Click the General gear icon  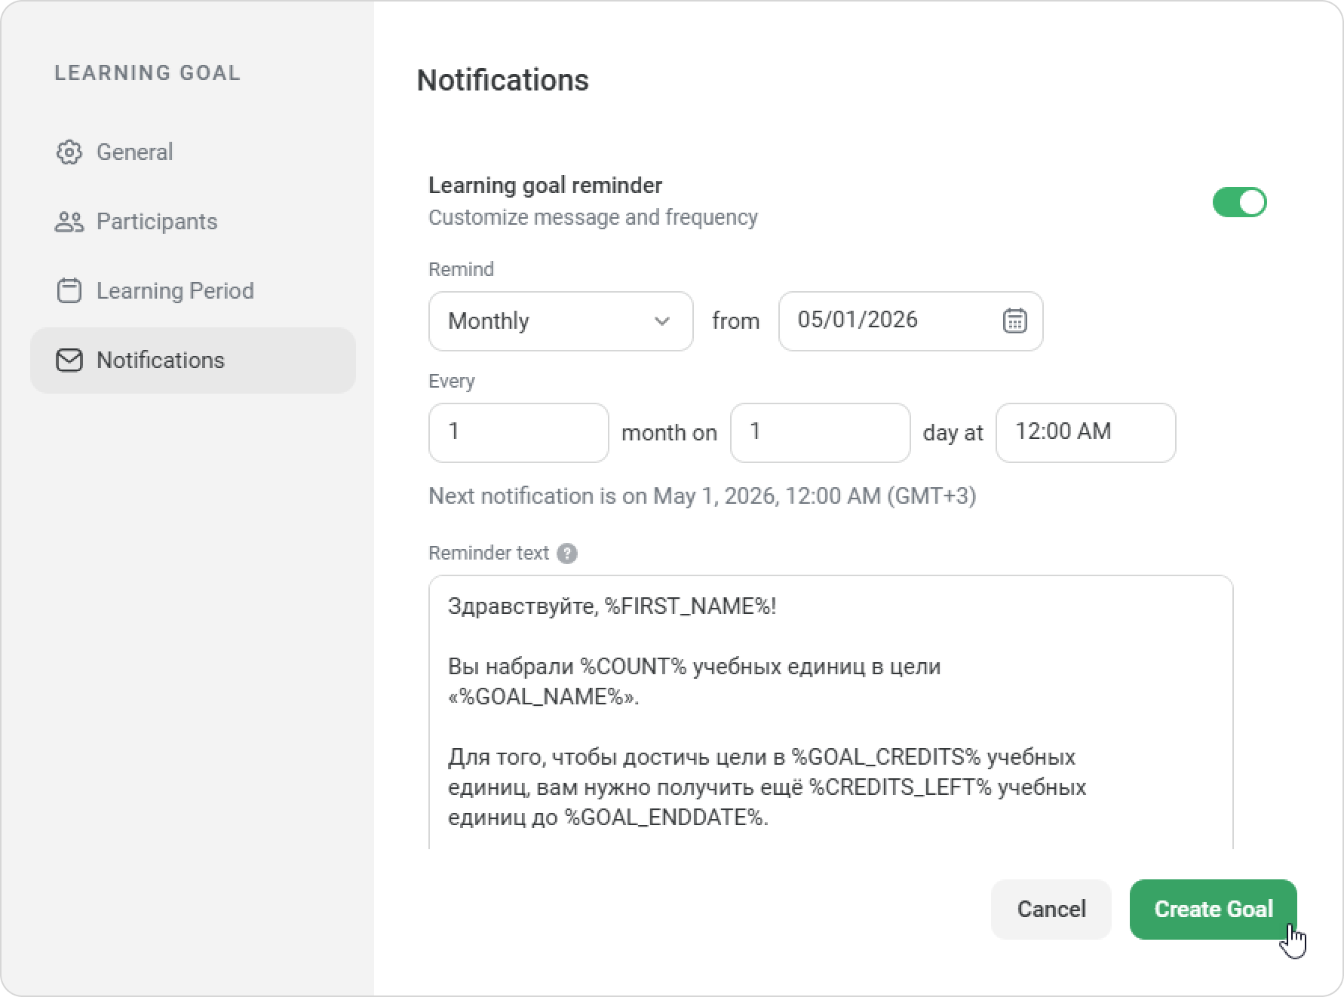click(69, 152)
